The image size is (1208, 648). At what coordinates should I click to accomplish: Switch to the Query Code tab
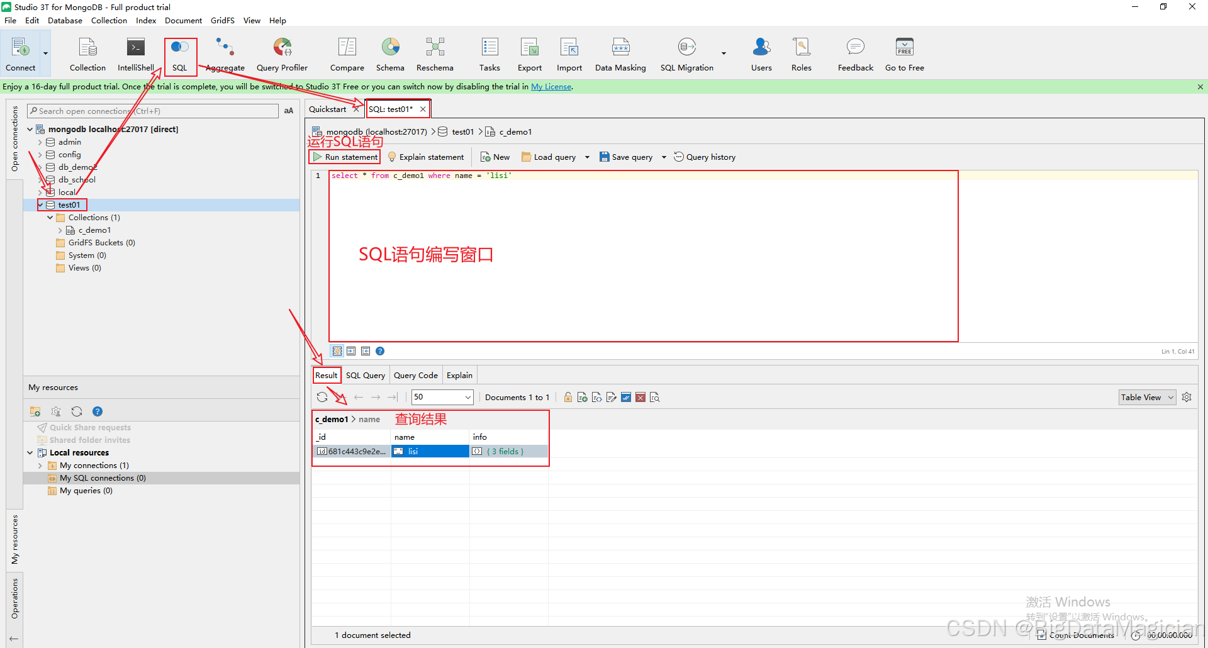coord(416,375)
